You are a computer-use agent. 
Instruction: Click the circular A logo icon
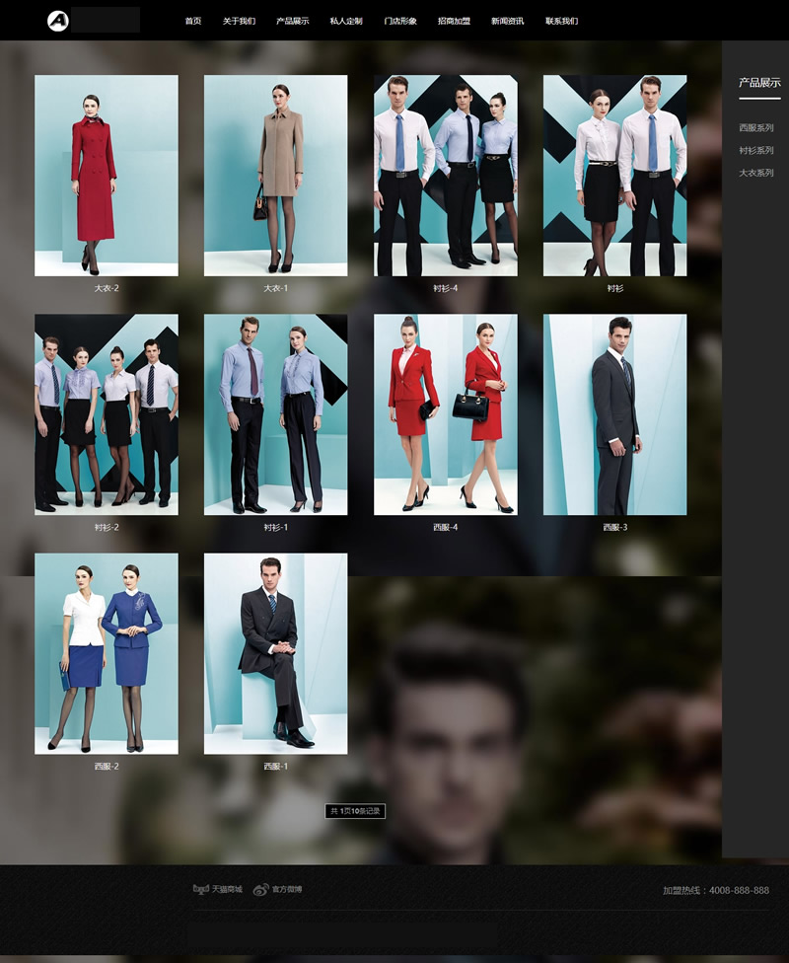[x=58, y=21]
